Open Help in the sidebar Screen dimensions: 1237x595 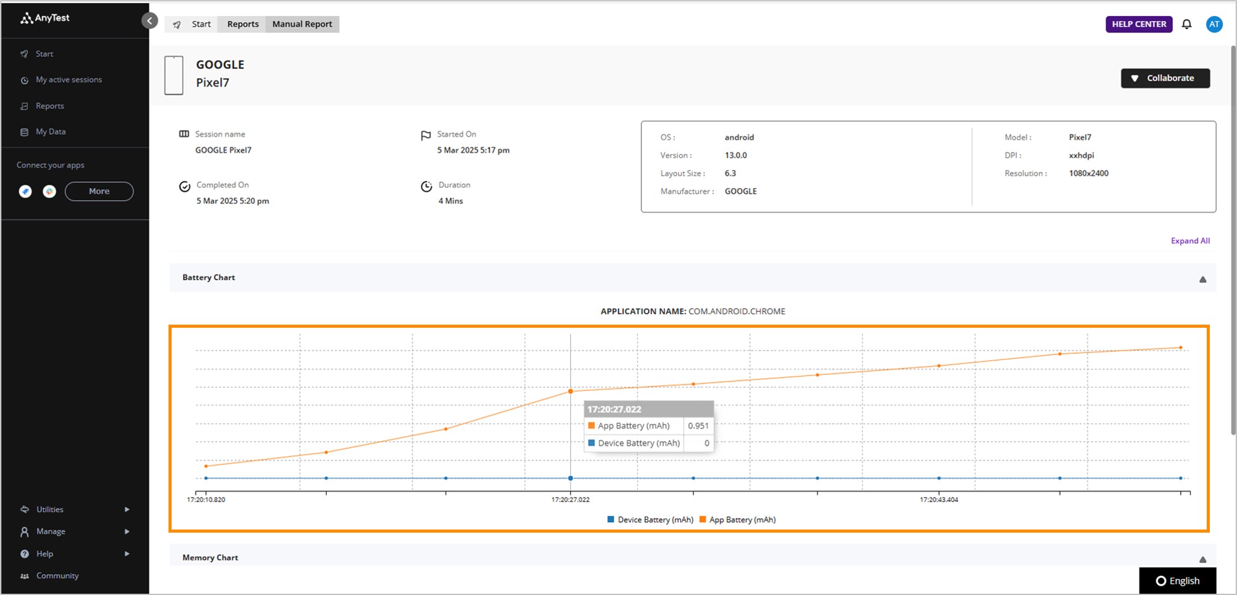(x=45, y=554)
